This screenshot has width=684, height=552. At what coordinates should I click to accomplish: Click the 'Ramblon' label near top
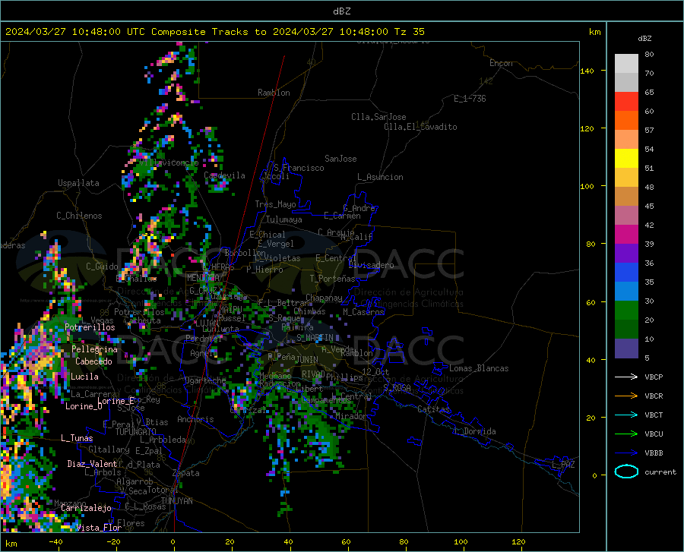[x=274, y=93]
